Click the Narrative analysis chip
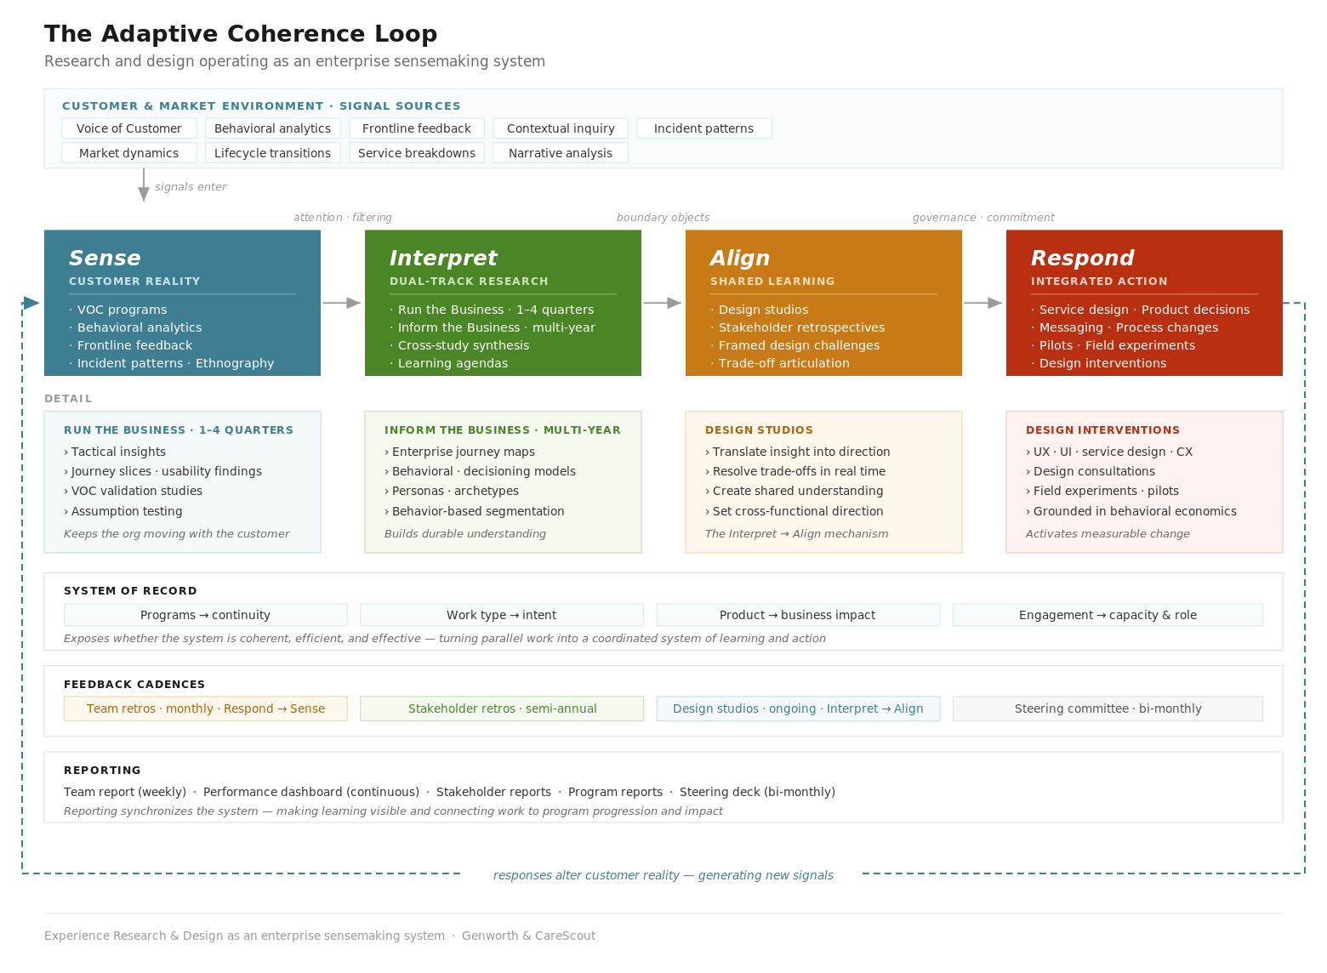Image resolution: width=1327 pixels, height=973 pixels. 561,153
